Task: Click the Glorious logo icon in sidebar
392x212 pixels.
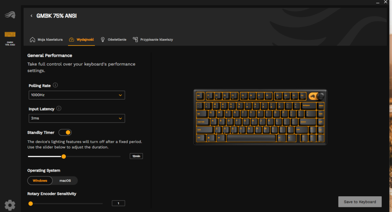Action: tap(10, 15)
